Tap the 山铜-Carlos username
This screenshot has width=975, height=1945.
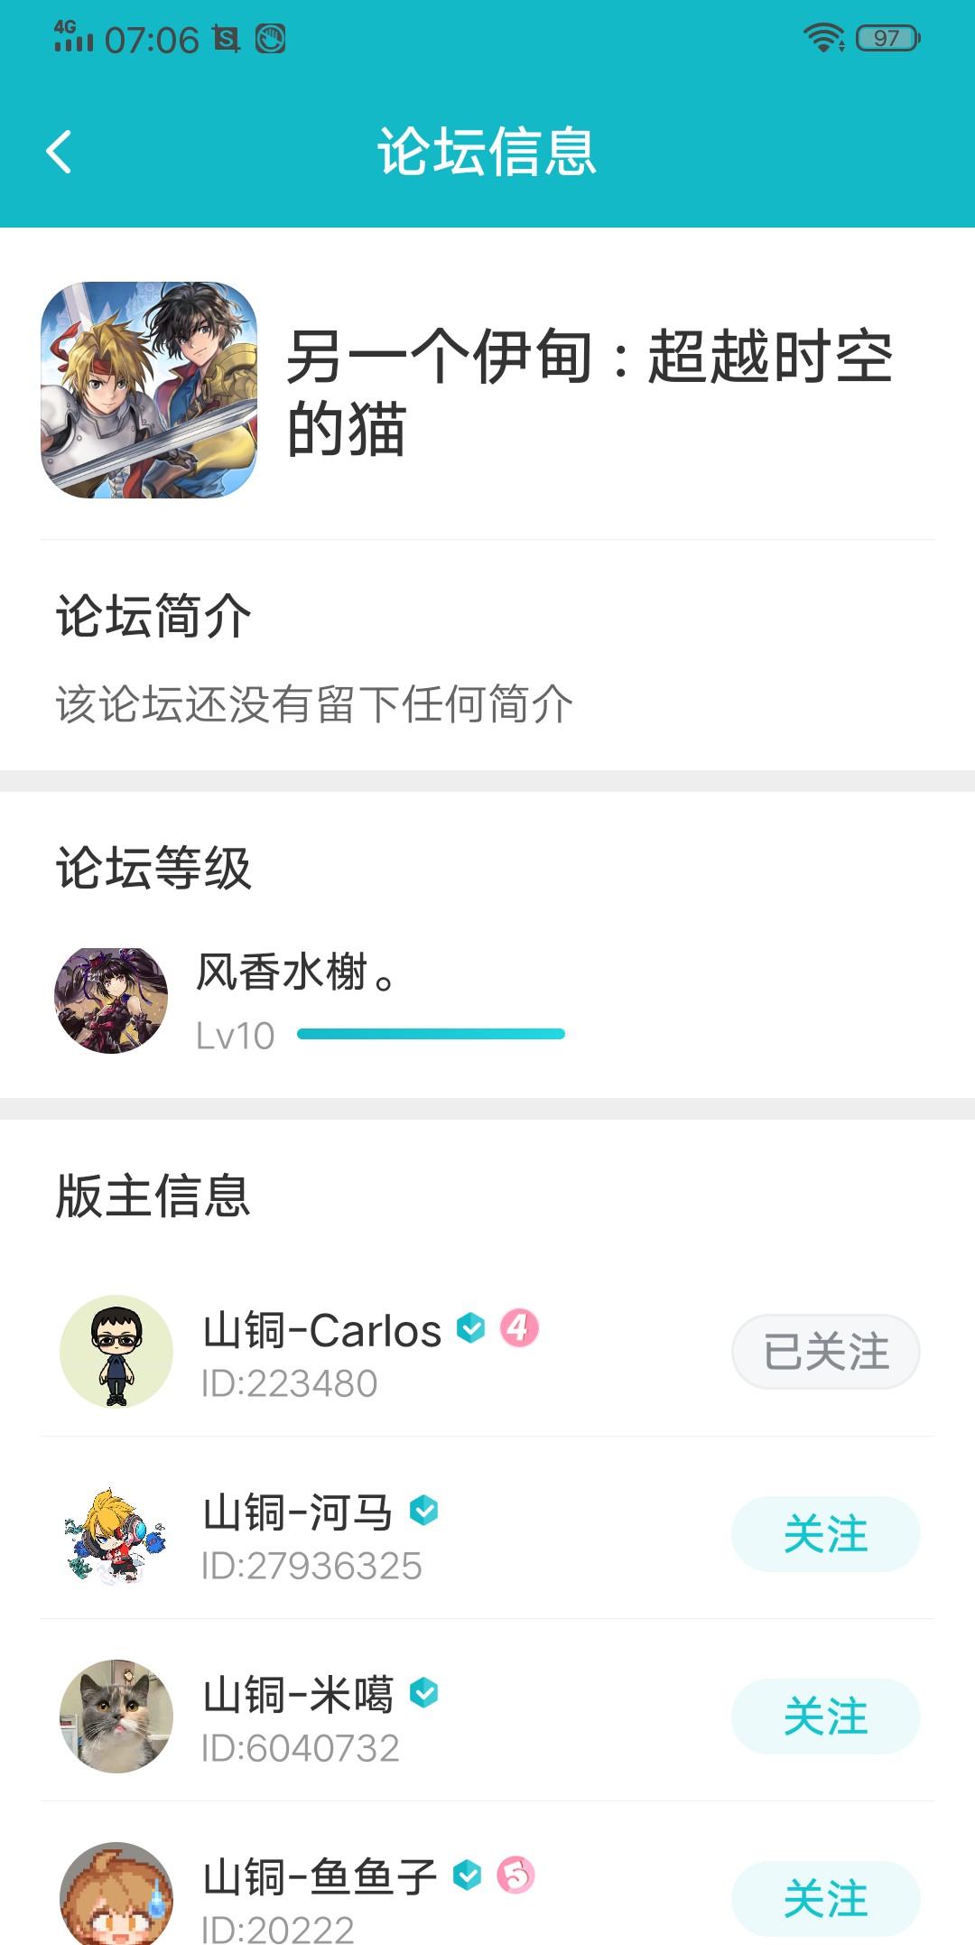click(x=321, y=1330)
